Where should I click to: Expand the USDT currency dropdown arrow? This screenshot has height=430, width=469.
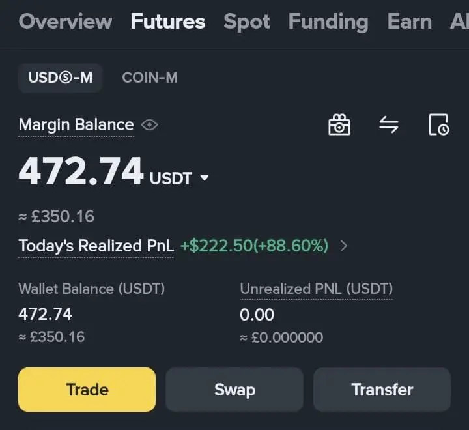tap(205, 178)
